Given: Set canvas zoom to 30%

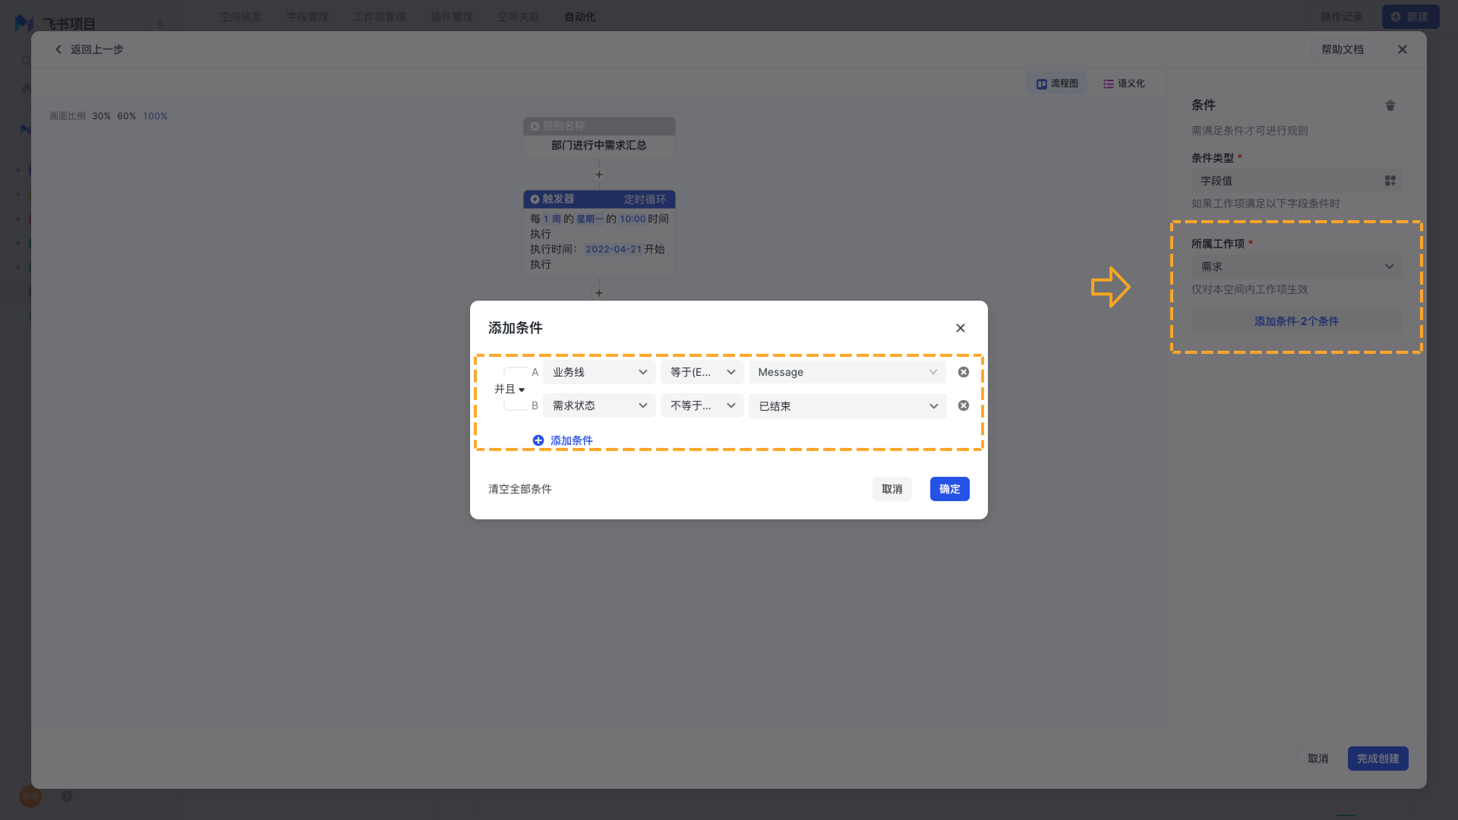Looking at the screenshot, I should coord(101,116).
